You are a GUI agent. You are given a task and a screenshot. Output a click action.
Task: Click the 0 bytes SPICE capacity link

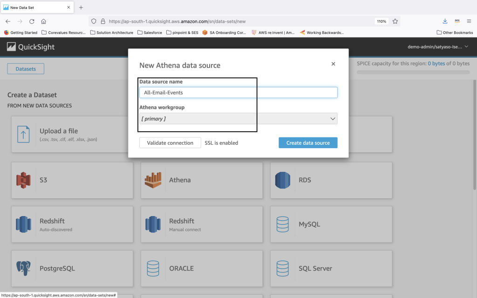click(436, 63)
